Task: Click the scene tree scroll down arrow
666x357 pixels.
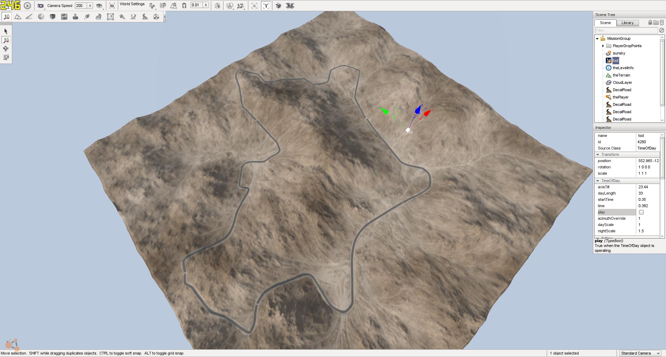Action: [662, 120]
